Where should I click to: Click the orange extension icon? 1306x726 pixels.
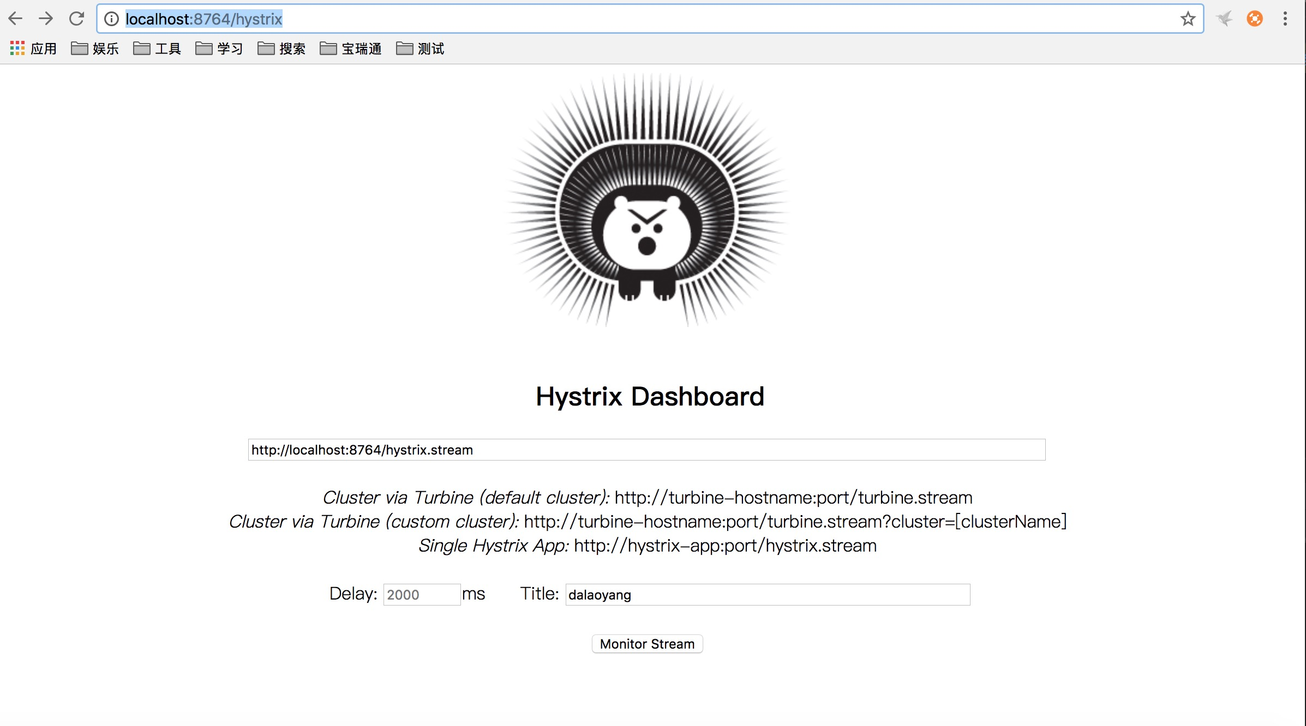(x=1255, y=19)
